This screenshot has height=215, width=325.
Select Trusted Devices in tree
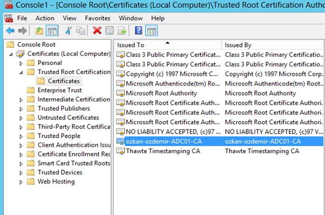pyautogui.click(x=60, y=172)
